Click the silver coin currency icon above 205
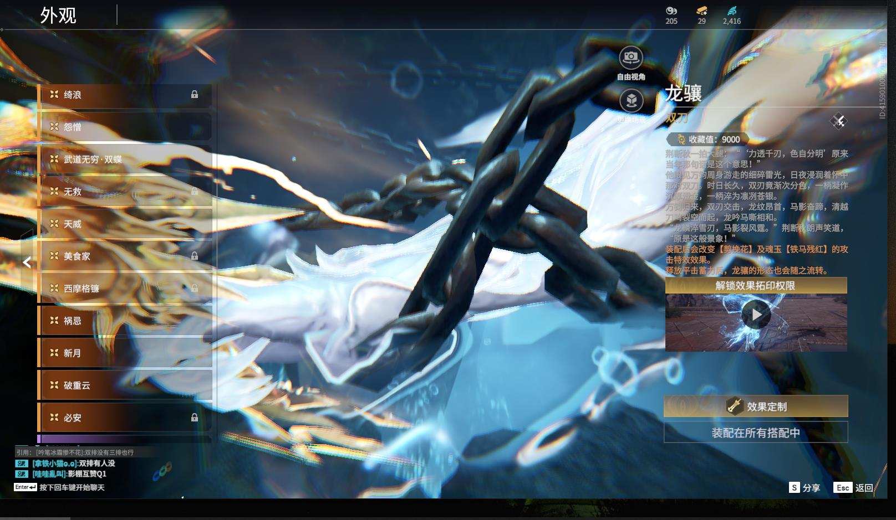The height and width of the screenshot is (520, 896). 671,11
